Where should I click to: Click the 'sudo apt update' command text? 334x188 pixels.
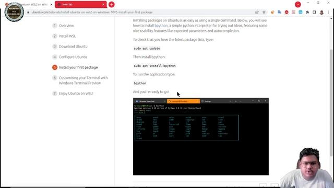pos(147,49)
